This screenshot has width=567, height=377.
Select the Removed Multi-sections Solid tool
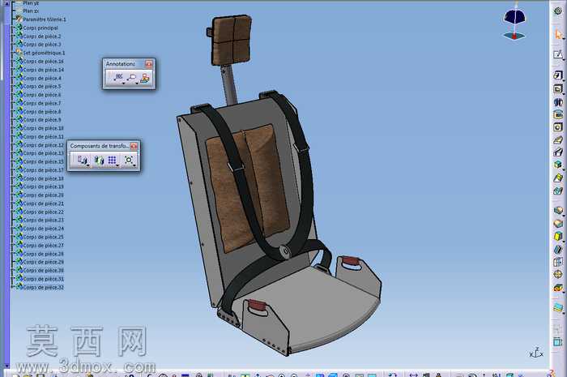coord(558,191)
